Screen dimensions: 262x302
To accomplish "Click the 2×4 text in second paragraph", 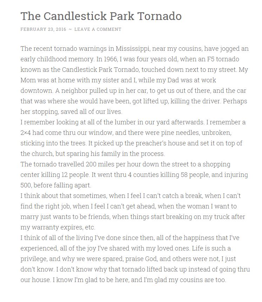I will pyautogui.click(x=26, y=133).
